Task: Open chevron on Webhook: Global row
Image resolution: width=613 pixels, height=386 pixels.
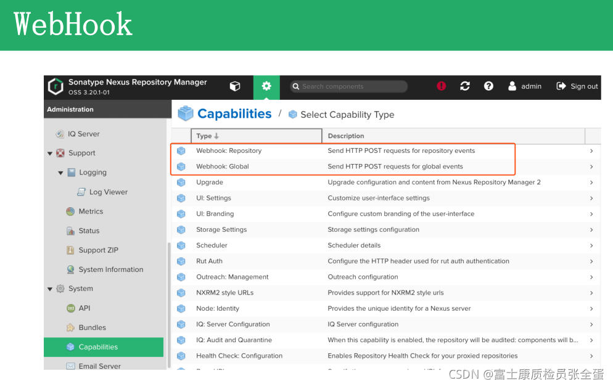Action: click(x=591, y=166)
